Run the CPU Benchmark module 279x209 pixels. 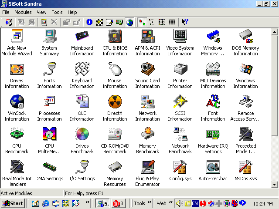click(17, 141)
